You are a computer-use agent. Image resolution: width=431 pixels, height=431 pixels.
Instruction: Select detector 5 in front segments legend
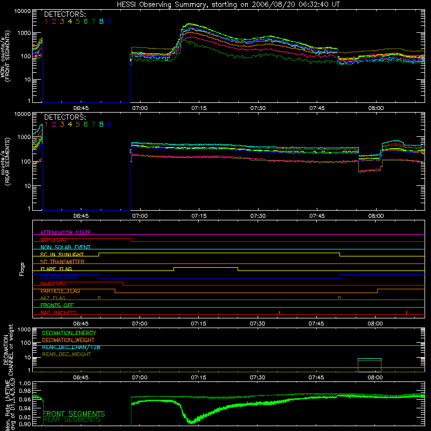point(78,22)
